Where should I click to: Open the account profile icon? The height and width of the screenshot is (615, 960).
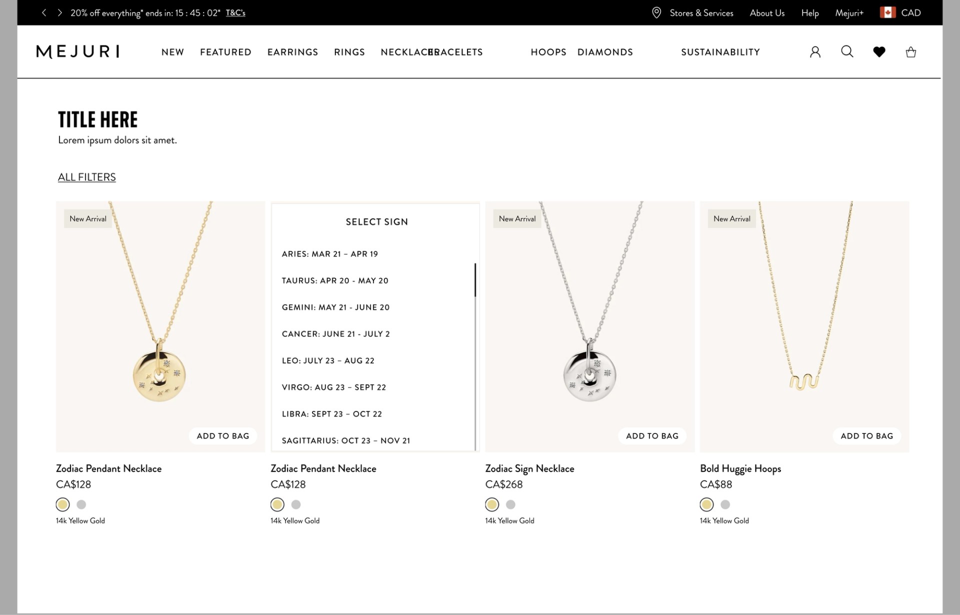815,52
